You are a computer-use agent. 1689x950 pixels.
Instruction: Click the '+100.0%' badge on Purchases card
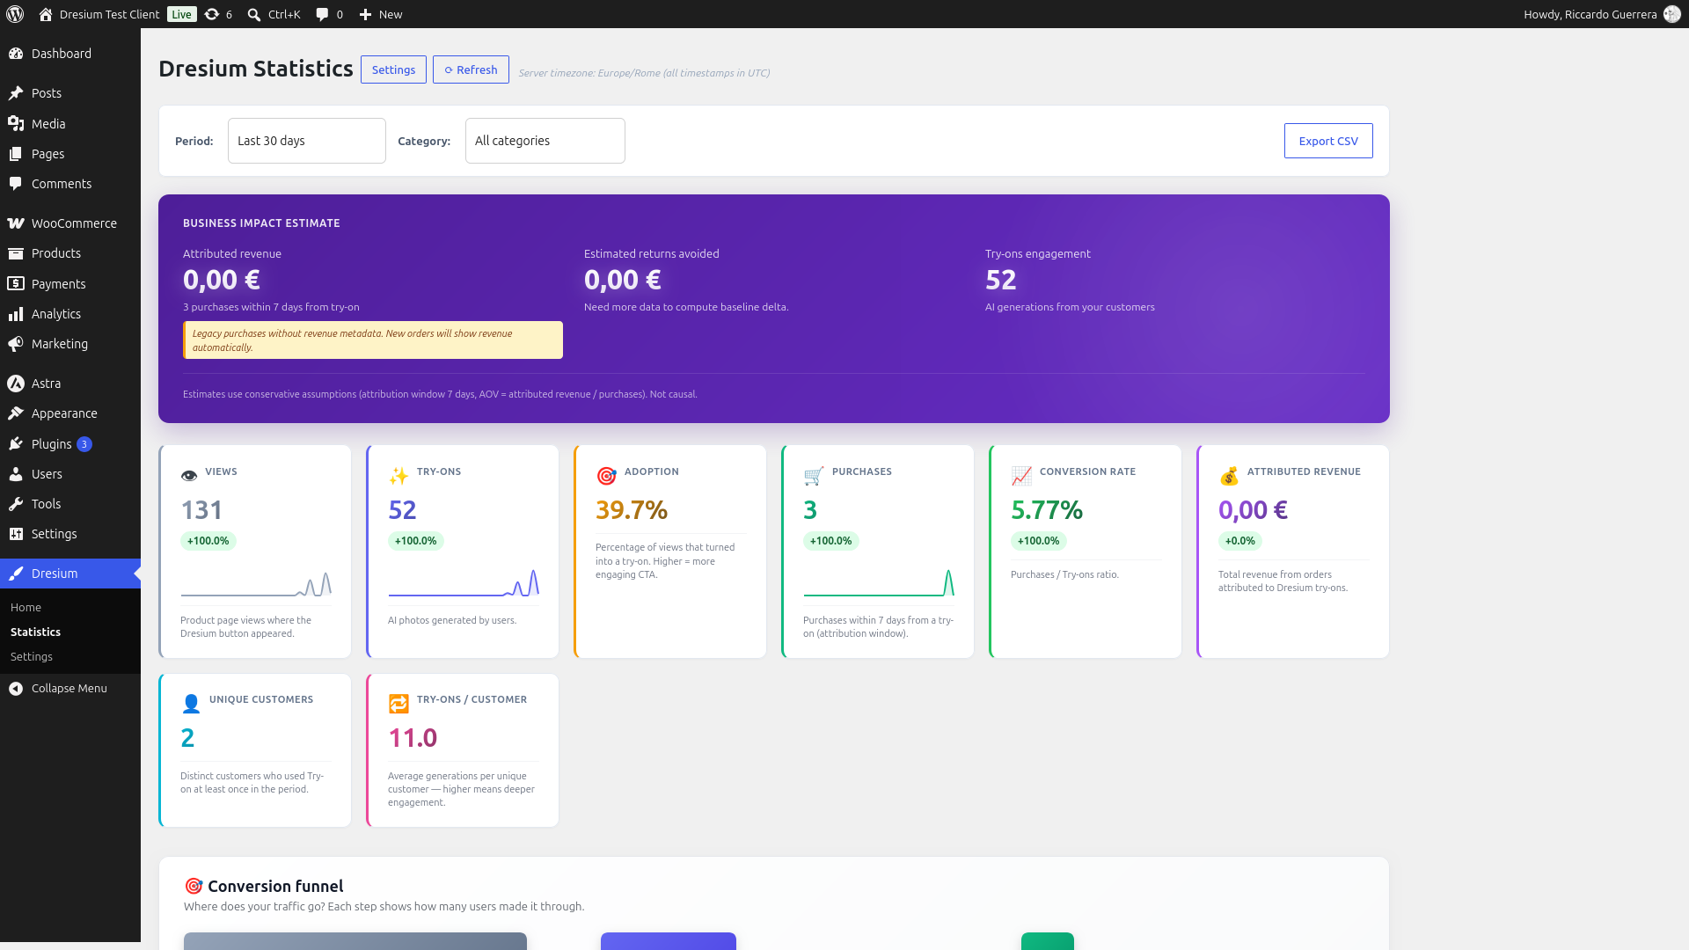coord(831,541)
